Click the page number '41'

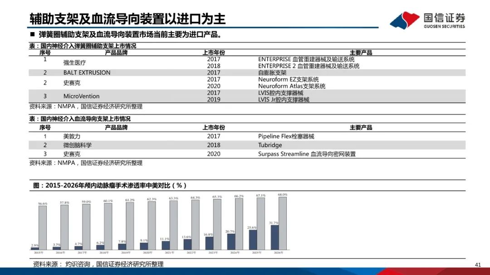pyautogui.click(x=478, y=265)
